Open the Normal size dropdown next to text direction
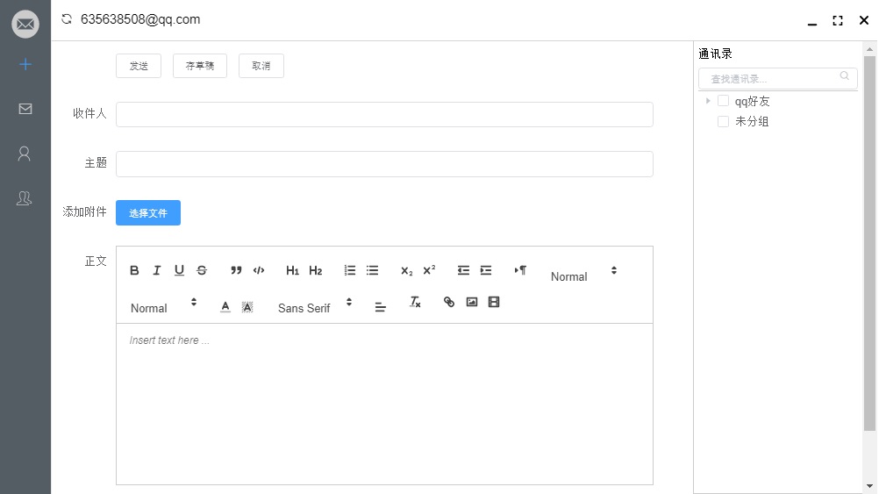The width and height of the screenshot is (879, 494). point(583,276)
